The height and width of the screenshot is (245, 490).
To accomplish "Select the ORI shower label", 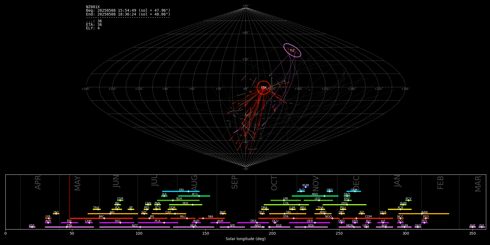I will click(288, 212).
